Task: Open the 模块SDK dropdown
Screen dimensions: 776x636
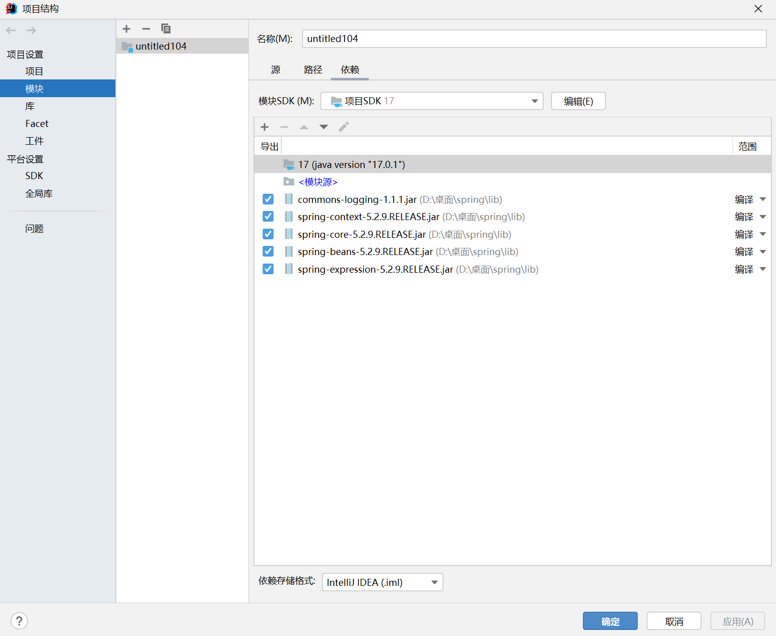Action: coord(432,101)
